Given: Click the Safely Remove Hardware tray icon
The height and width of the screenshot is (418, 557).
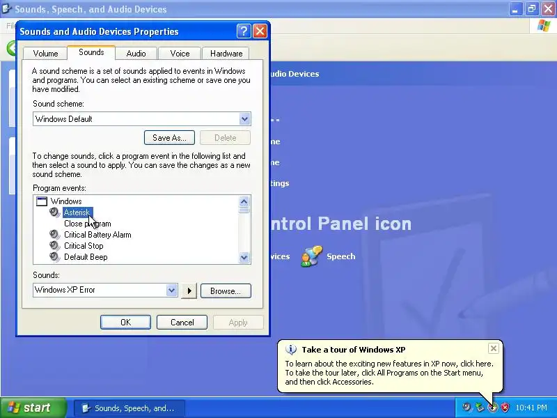Looking at the screenshot, I should [480, 408].
